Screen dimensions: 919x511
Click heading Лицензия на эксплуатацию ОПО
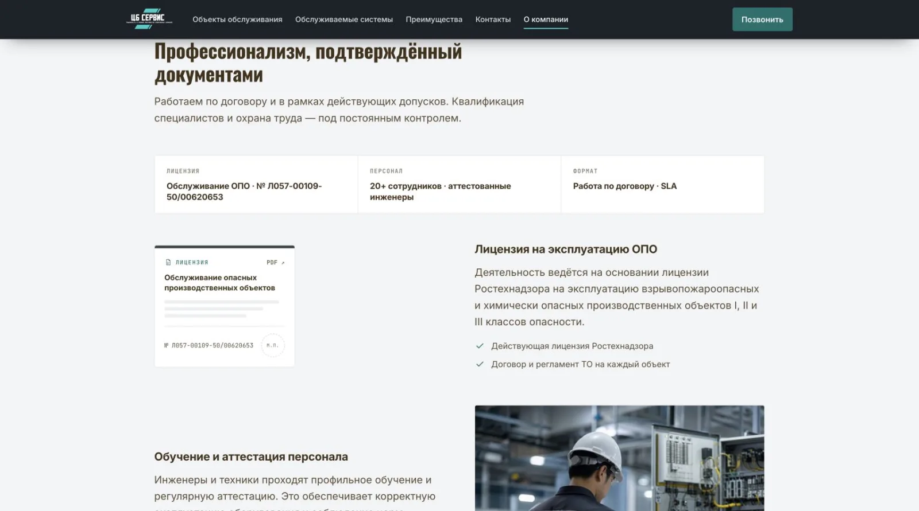point(566,249)
